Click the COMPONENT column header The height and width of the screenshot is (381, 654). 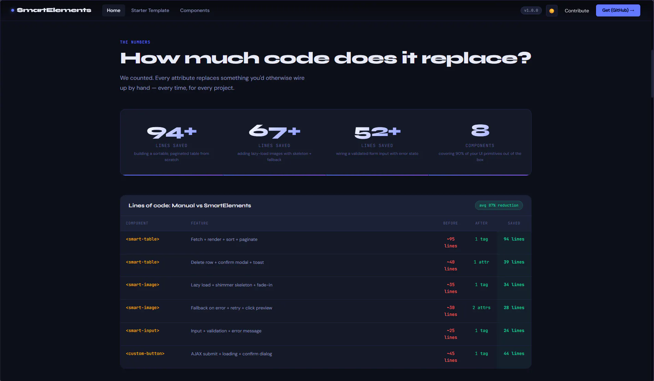tap(137, 223)
